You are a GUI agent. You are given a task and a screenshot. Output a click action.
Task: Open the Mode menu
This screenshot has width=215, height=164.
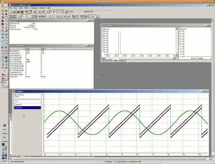pos(26,8)
